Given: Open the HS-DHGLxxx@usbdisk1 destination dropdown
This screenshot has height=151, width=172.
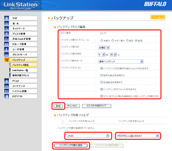Looking at the screenshot, I should [138, 136].
